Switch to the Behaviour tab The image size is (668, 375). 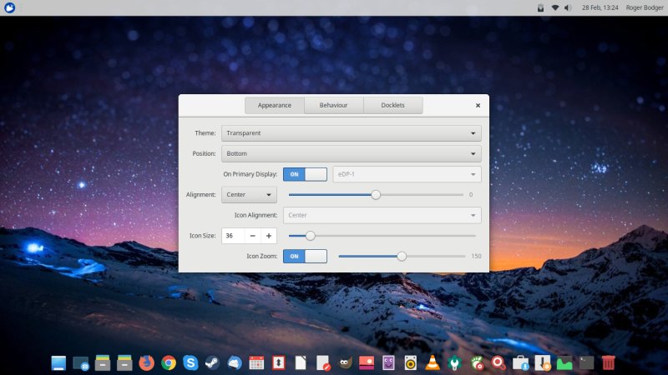click(x=334, y=105)
